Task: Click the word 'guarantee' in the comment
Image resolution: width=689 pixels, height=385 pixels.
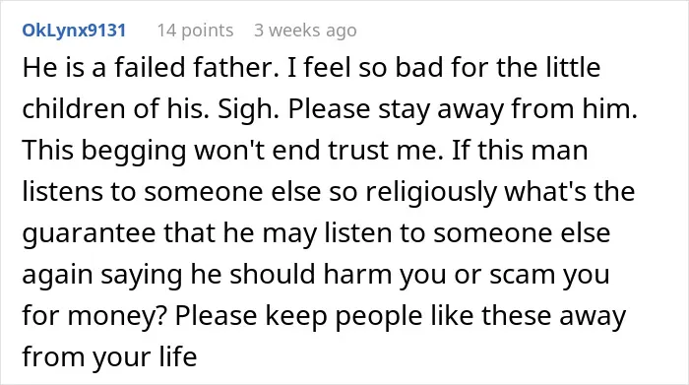Action: (89, 233)
